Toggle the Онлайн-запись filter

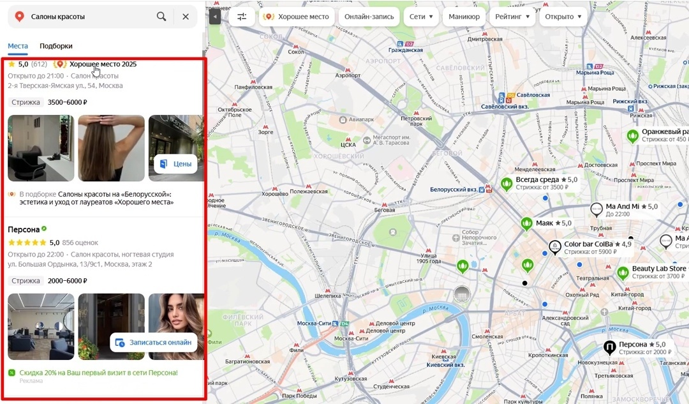tap(369, 17)
